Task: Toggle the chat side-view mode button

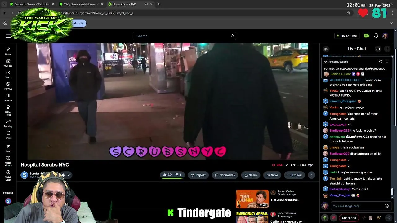Action: pyautogui.click(x=378, y=49)
